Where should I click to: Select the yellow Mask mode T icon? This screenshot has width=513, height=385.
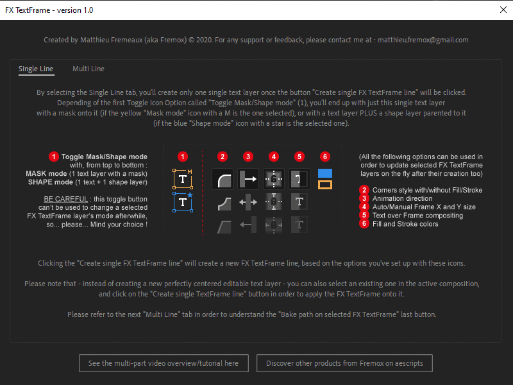[183, 179]
